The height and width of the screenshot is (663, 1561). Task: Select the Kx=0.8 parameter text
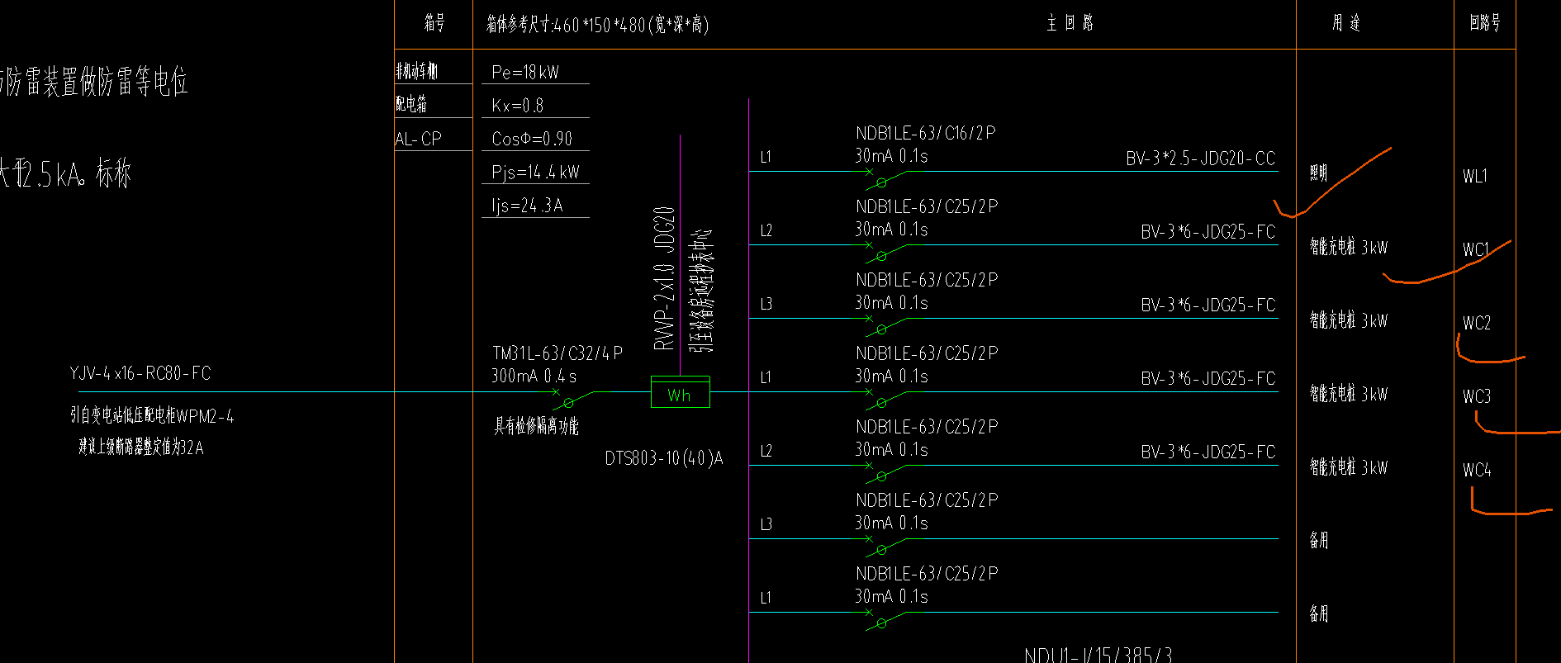(x=518, y=106)
